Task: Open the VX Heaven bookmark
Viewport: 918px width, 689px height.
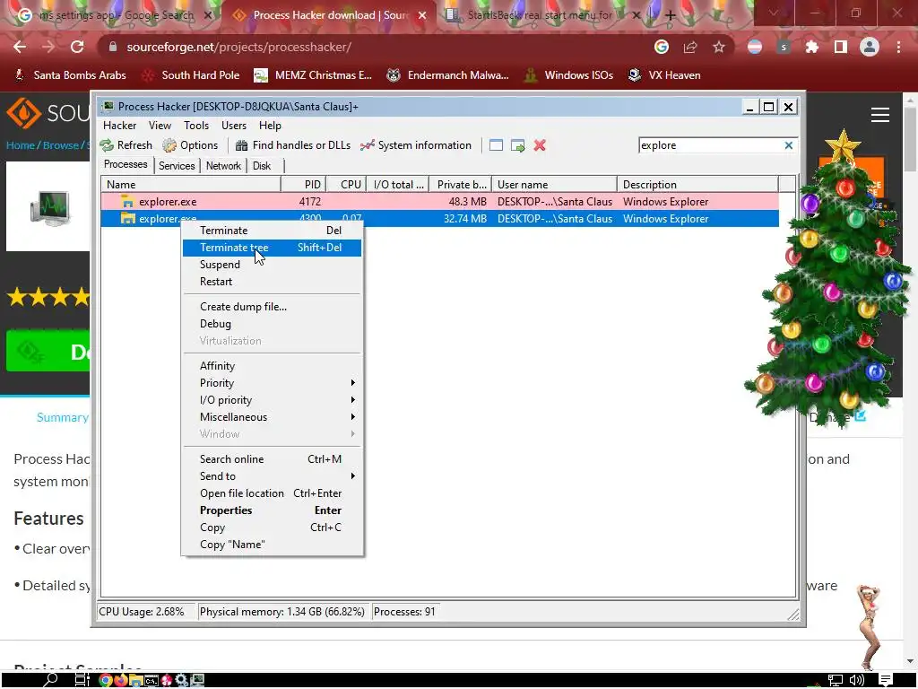Action: click(664, 75)
